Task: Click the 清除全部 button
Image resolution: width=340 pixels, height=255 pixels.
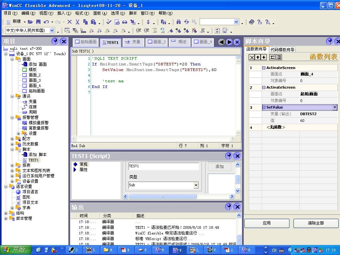Action: tap(316, 223)
